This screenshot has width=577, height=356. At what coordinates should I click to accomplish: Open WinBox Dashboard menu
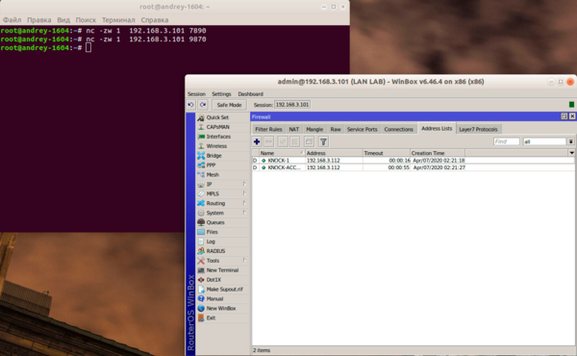(250, 94)
